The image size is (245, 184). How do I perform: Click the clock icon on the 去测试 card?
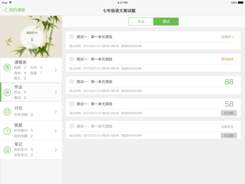pos(72,37)
